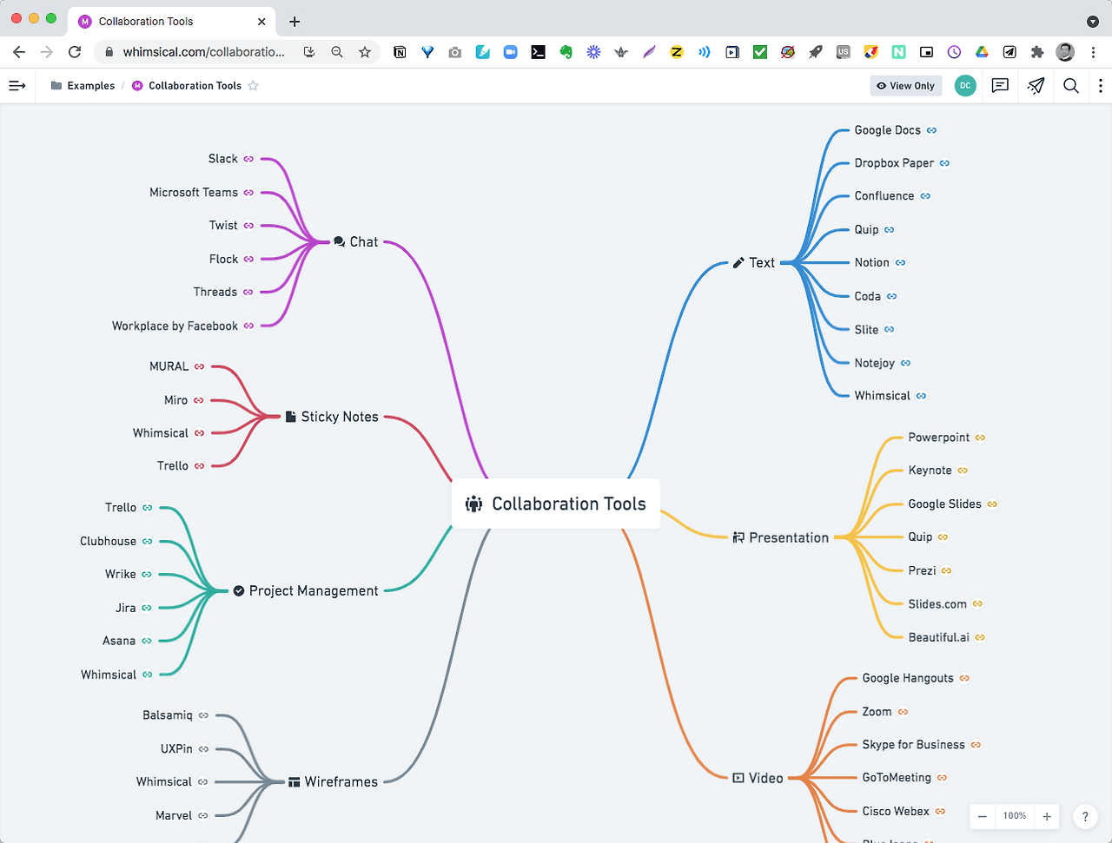The height and width of the screenshot is (843, 1112).
Task: Click the paper plane share icon
Action: [x=1036, y=86]
